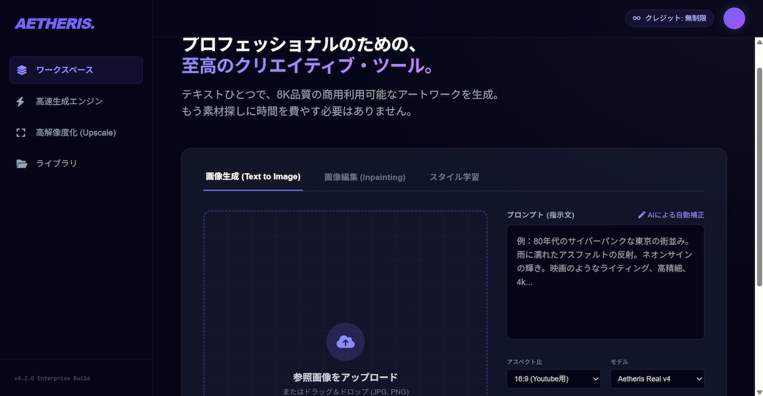
Task: Switch to スタイル学習 tab
Action: click(454, 177)
